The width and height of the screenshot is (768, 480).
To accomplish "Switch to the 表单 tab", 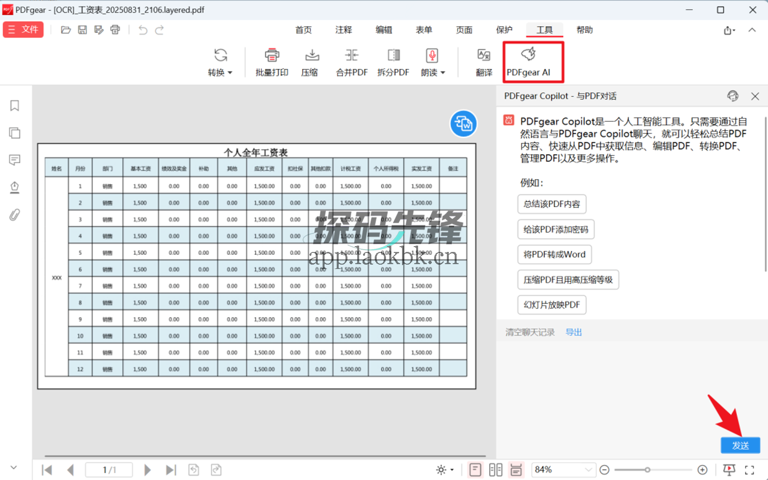I will click(x=424, y=30).
